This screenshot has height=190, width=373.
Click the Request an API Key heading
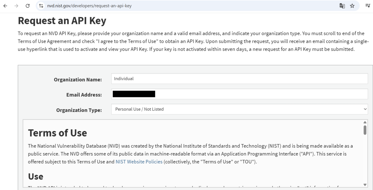[x=62, y=21]
